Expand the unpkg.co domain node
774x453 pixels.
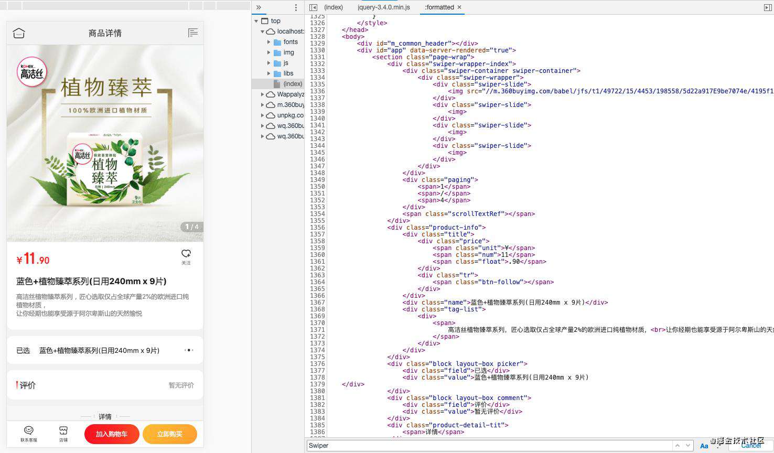click(x=263, y=115)
